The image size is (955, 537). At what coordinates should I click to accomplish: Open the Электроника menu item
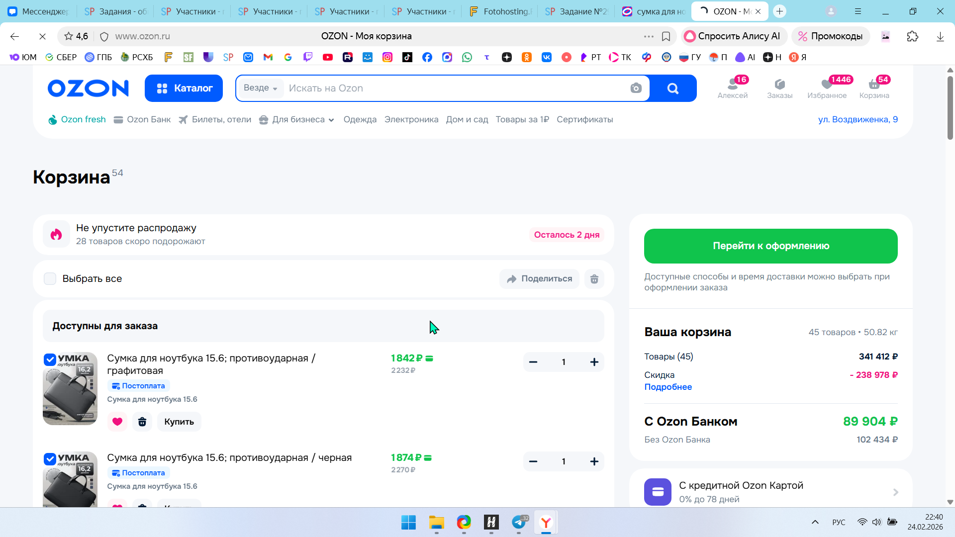point(411,120)
